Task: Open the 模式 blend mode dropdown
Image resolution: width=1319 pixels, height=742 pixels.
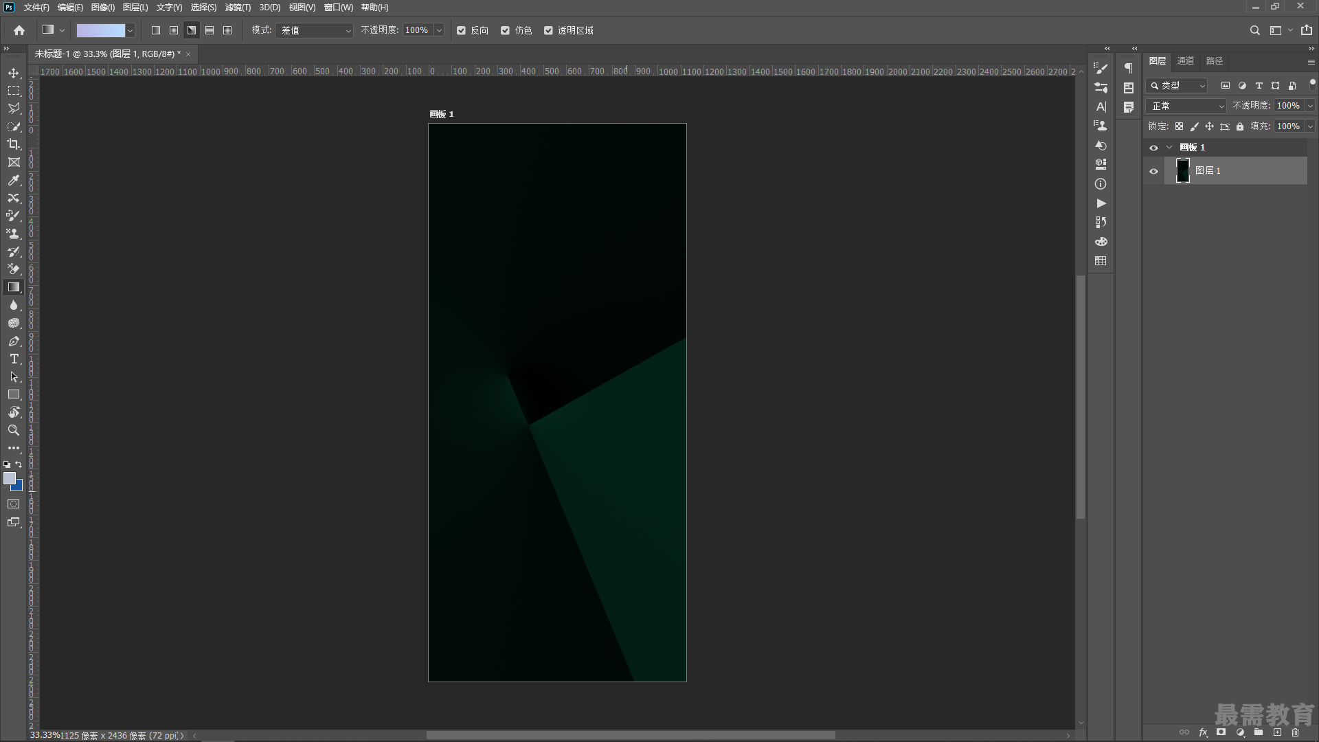Action: (314, 30)
